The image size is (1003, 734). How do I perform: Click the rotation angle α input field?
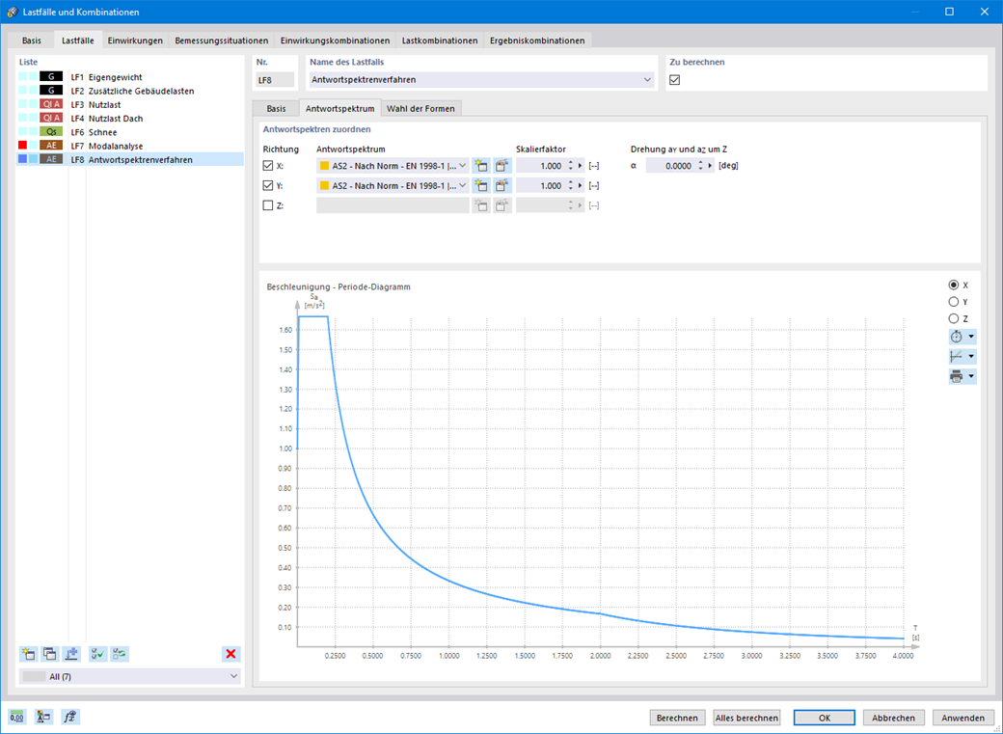point(669,166)
